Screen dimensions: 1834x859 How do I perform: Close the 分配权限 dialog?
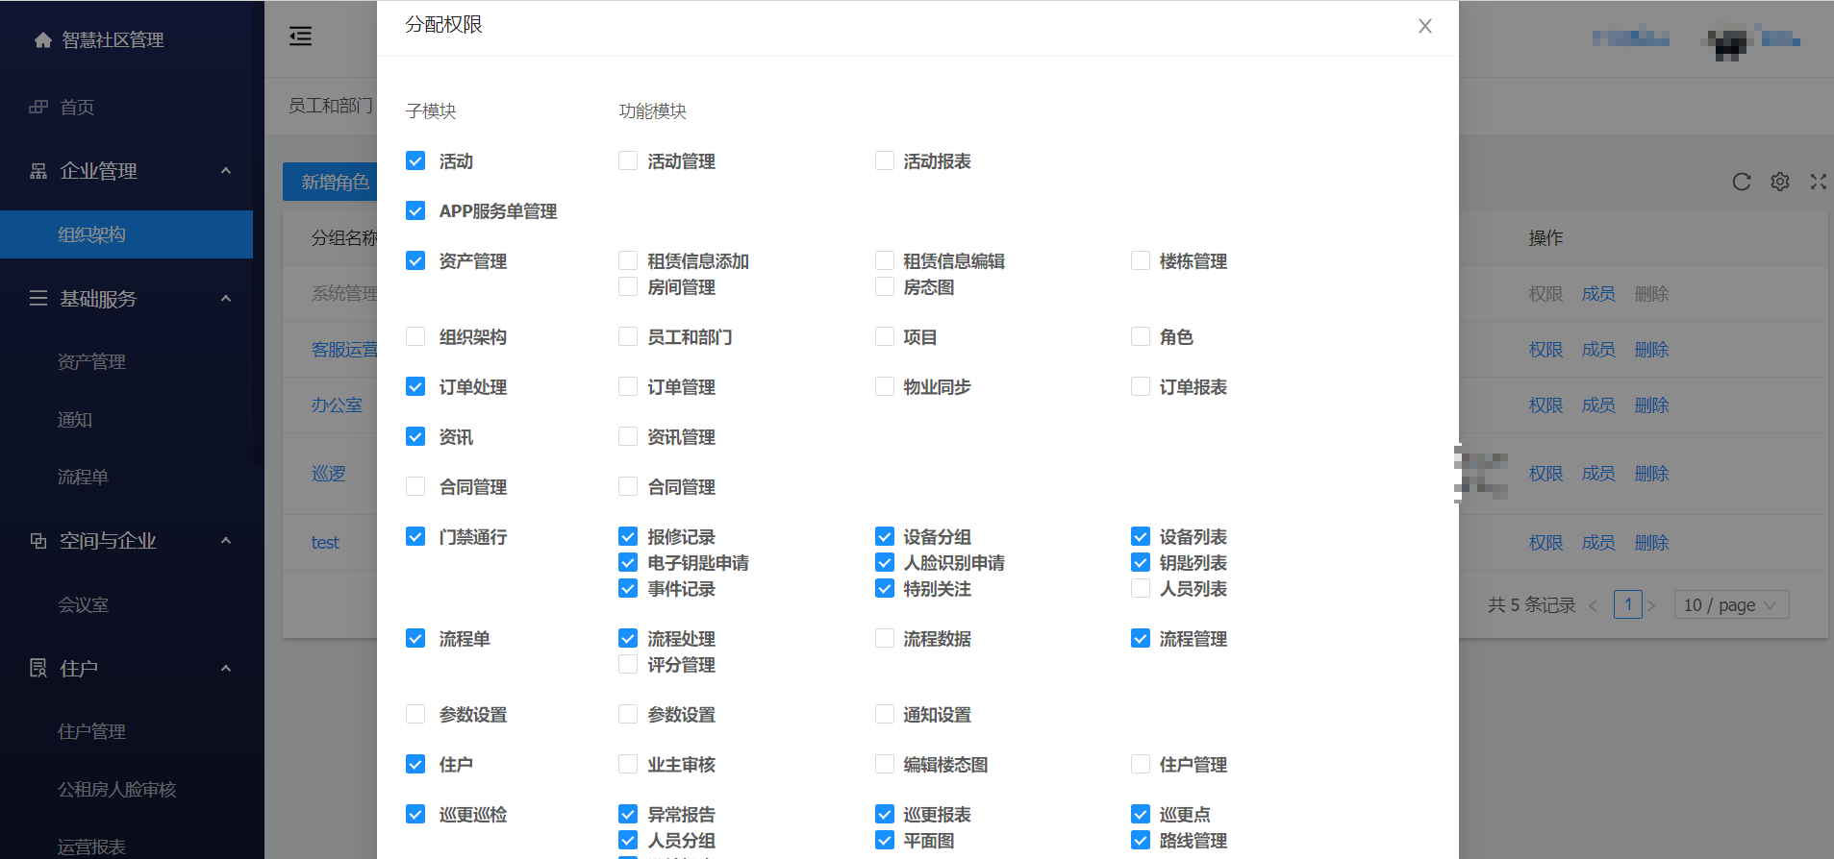click(1424, 26)
